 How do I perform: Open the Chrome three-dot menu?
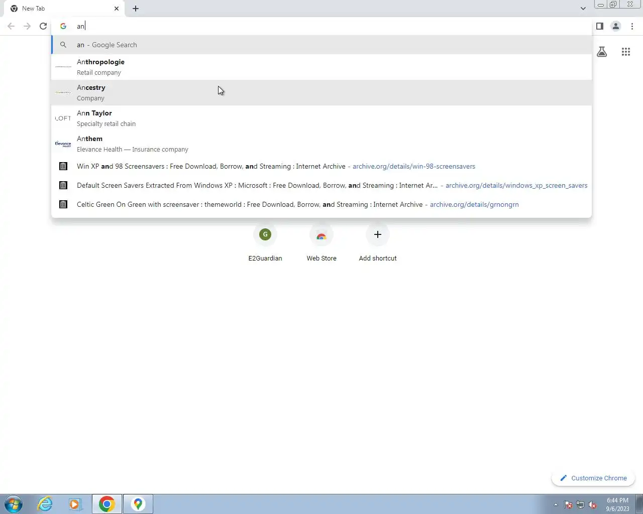tap(632, 26)
